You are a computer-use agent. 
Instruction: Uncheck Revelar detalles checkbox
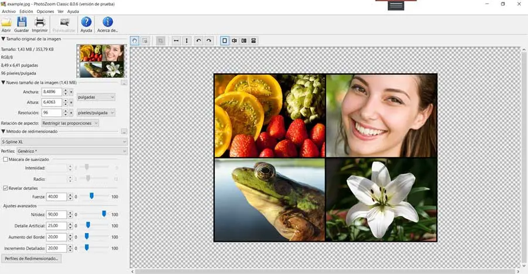[5, 189]
